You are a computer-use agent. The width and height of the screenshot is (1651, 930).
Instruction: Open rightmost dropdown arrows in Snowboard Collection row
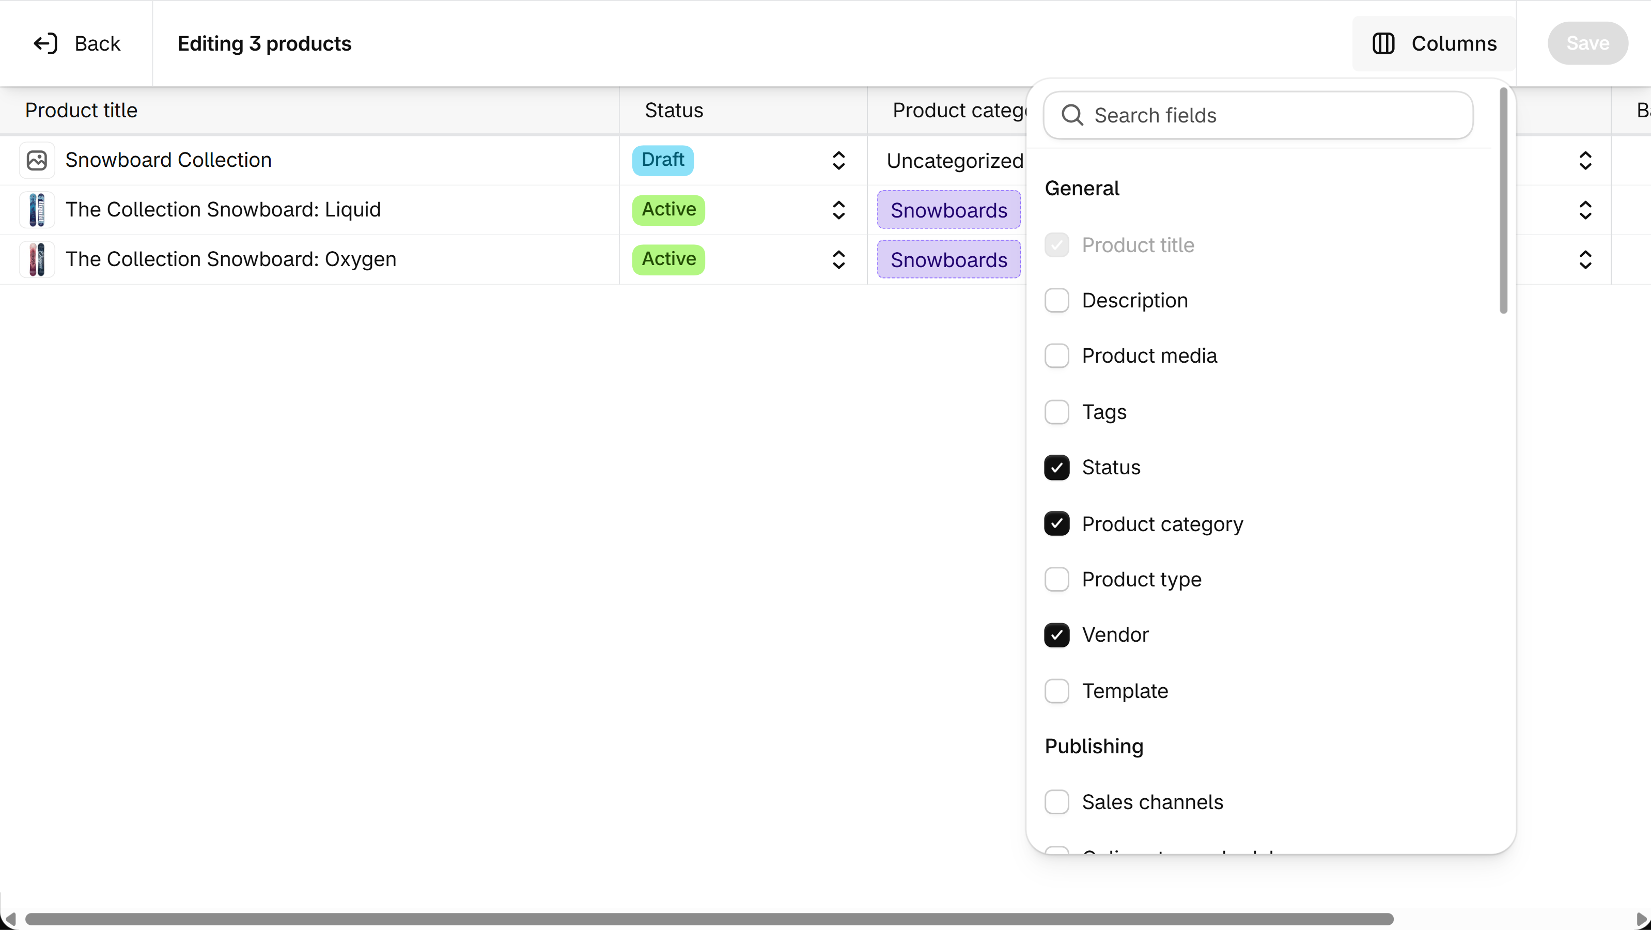click(x=1585, y=160)
